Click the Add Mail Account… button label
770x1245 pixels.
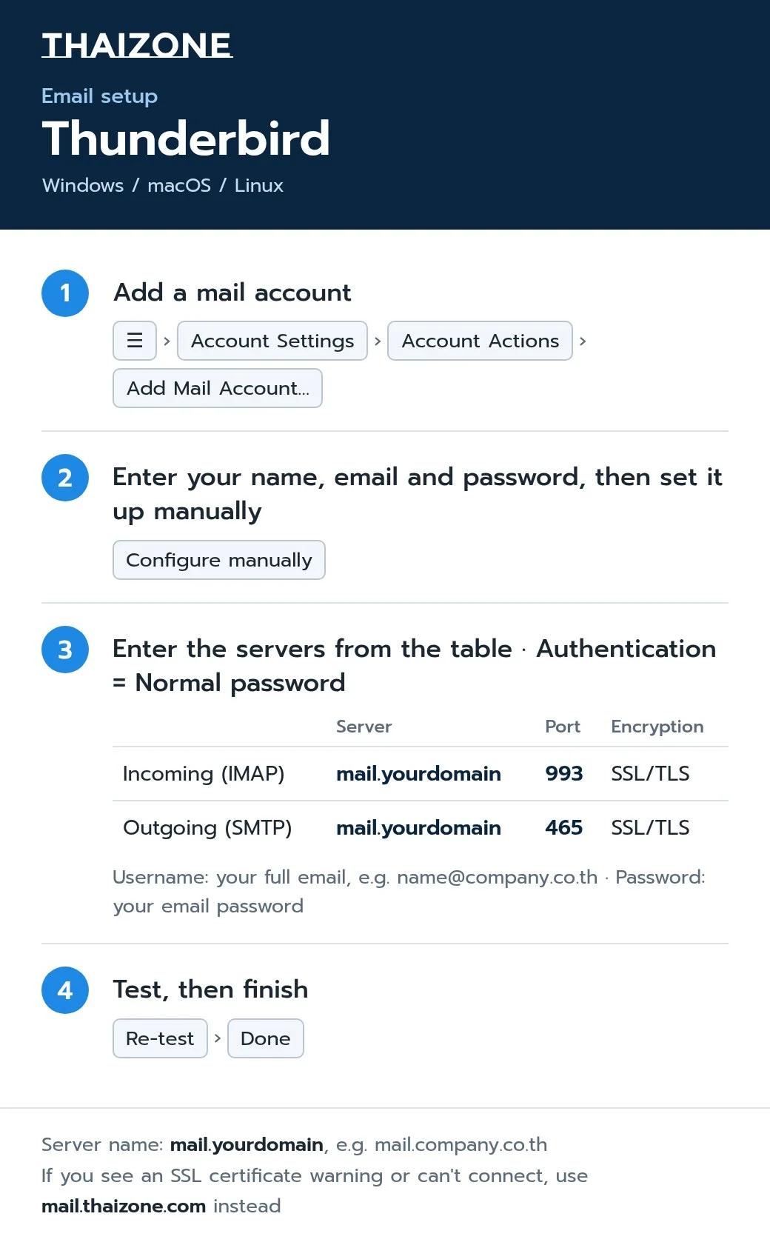218,388
